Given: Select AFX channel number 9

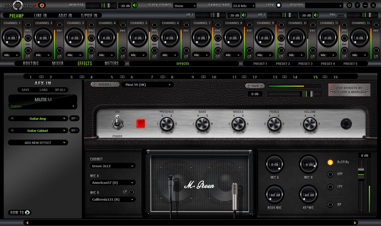Looking at the screenshot, I should (193, 77).
